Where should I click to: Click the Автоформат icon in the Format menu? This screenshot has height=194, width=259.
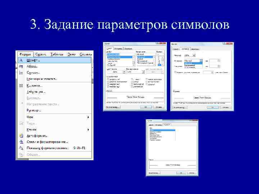21,136
